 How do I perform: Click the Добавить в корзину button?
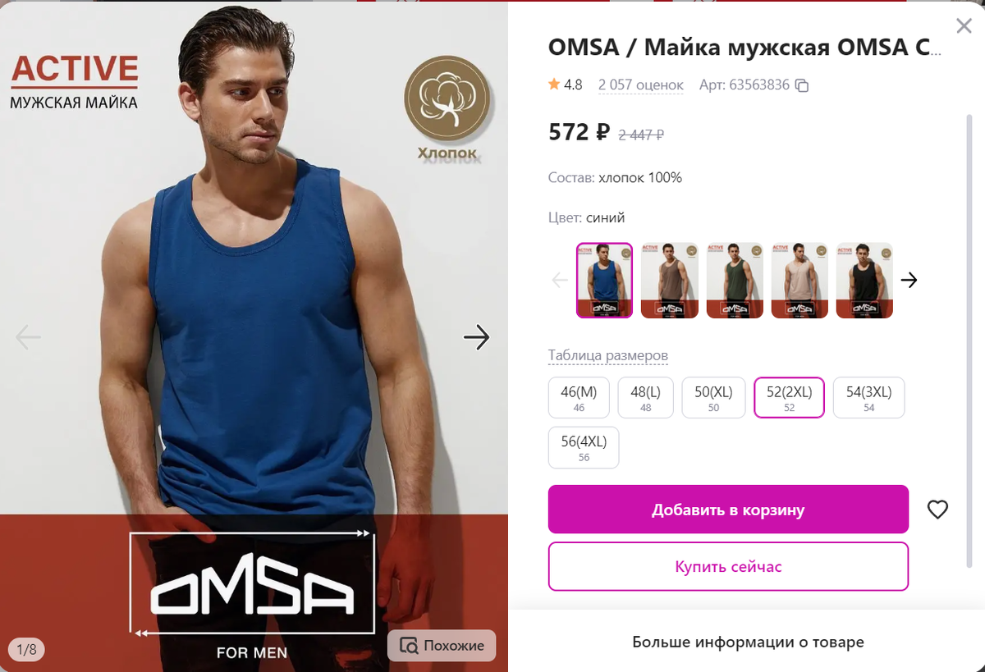click(x=728, y=510)
